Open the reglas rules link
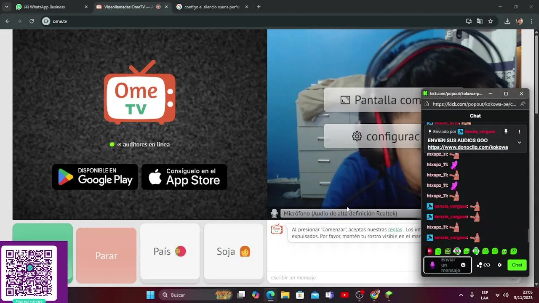Image resolution: width=539 pixels, height=303 pixels. click(395, 229)
